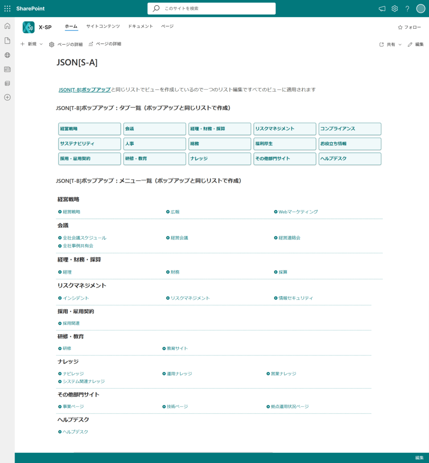Open the JSON[T-B]ポップアップ hyperlink
This screenshot has height=463, width=429.
[85, 90]
